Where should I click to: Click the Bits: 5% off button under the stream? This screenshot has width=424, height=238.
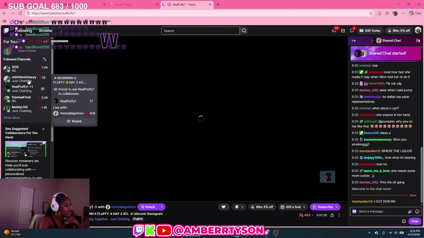(262, 207)
